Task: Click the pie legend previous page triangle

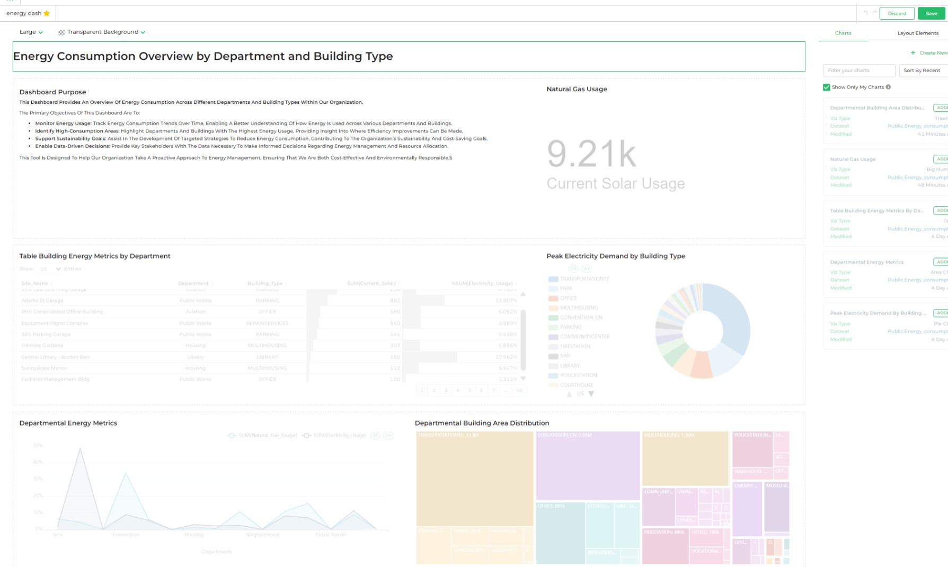Action: click(x=569, y=394)
